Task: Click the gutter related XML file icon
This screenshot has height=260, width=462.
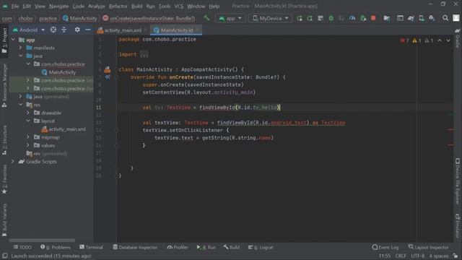Action: [x=108, y=69]
